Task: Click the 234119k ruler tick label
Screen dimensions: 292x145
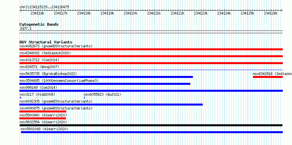Action: tap(108, 13)
